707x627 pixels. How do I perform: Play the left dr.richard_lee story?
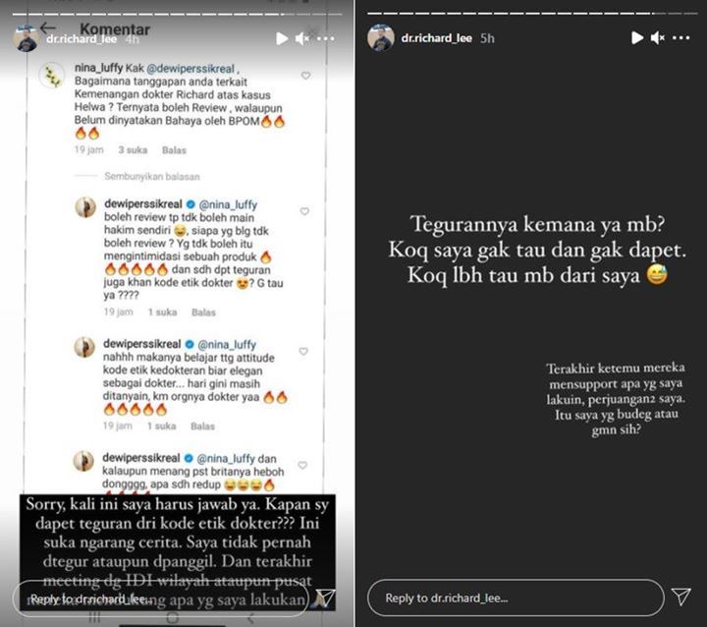coord(282,39)
